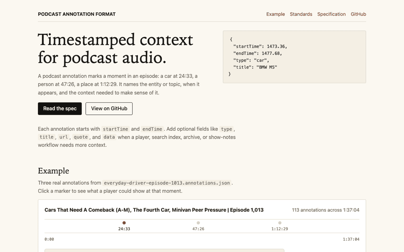404x252 pixels.
Task: Click the inline code term 'url'
Action: (x=63, y=137)
